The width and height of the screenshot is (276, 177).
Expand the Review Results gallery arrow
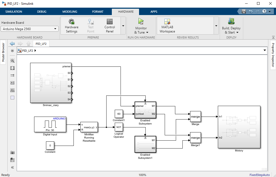(216, 26)
